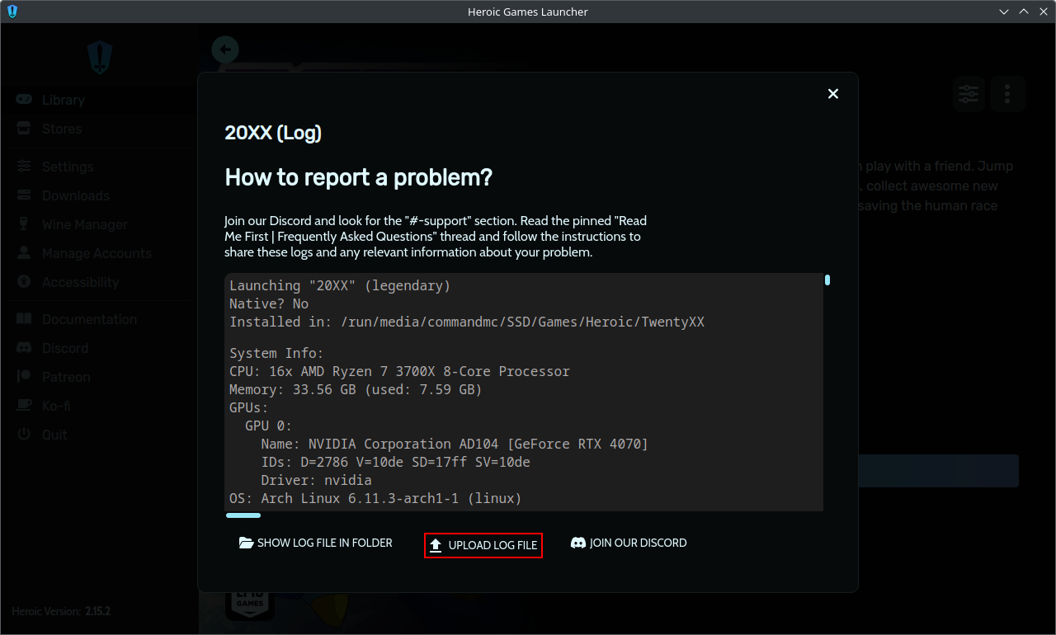The image size is (1056, 635).
Task: Open the three-dot more options menu
Action: click(x=1007, y=94)
